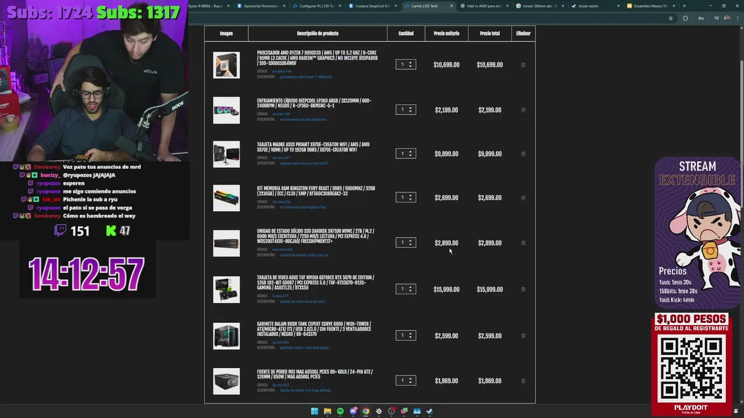Switch to the corsair 360mm aio tab
This screenshot has width=744, height=418.
541,6
